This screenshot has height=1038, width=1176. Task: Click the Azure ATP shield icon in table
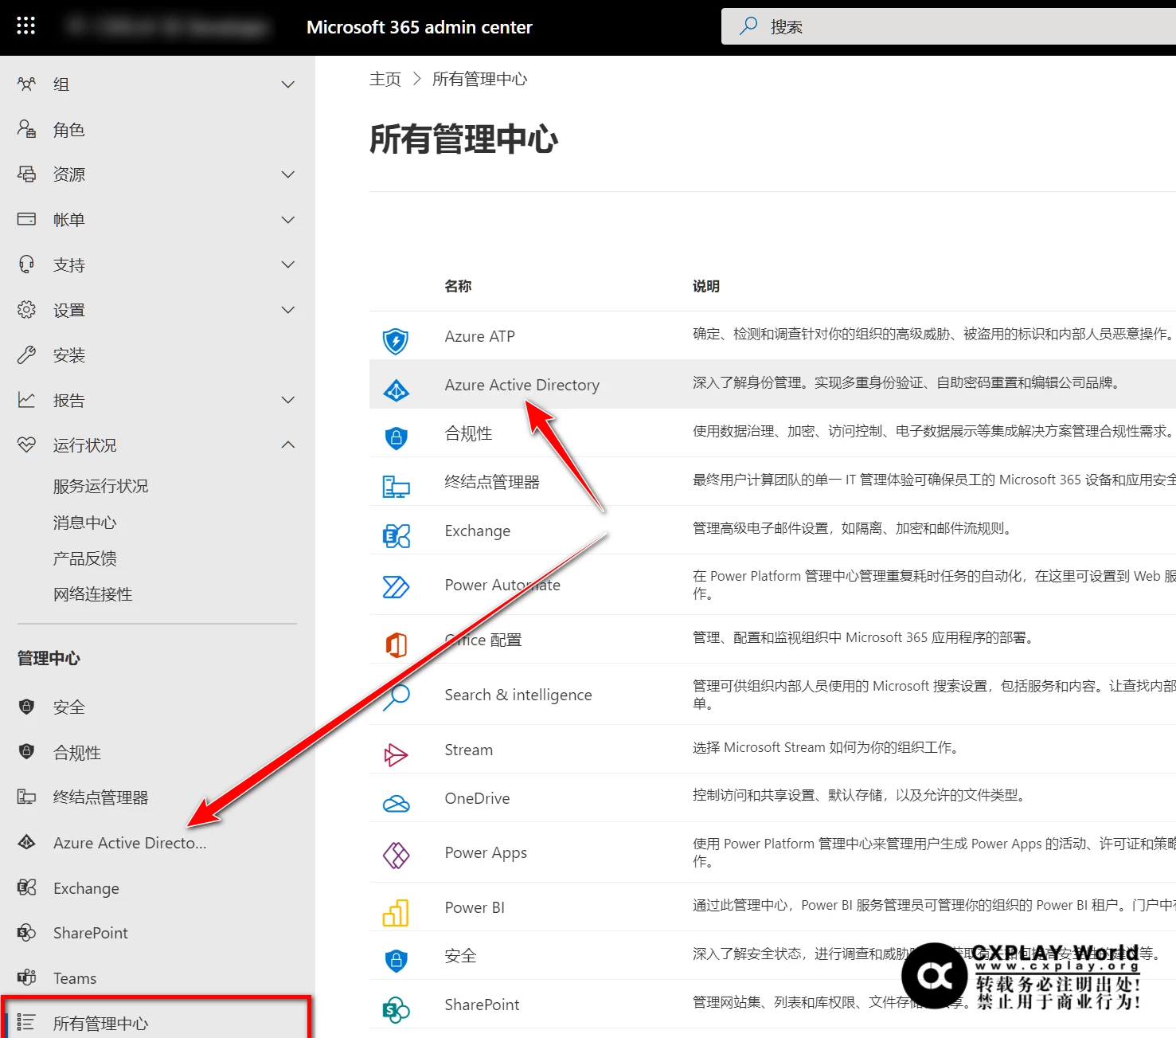(396, 341)
